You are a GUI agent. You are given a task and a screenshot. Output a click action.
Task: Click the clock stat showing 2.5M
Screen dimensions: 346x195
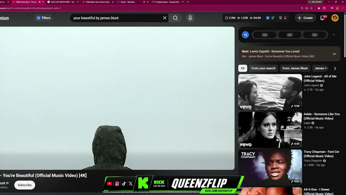coord(230,18)
